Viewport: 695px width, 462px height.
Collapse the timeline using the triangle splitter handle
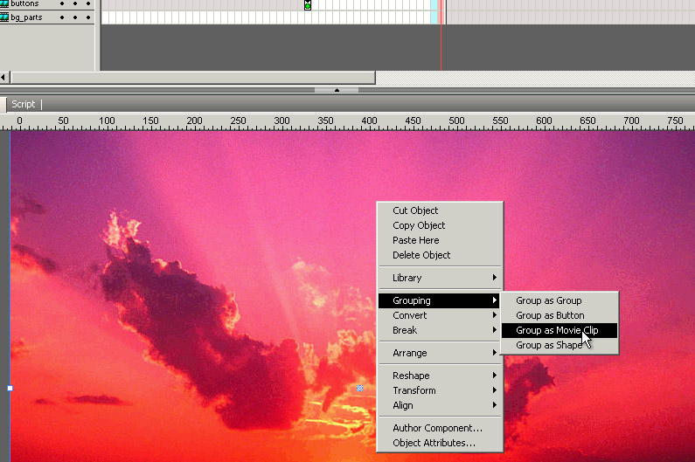coord(337,90)
